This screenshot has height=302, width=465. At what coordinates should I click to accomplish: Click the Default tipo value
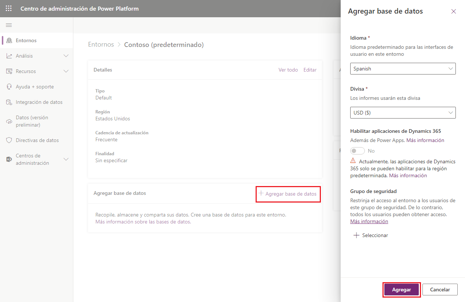(103, 98)
